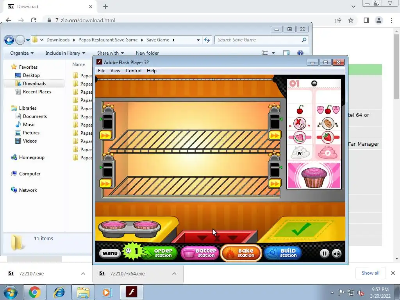Open the Bake Station

tap(241, 253)
